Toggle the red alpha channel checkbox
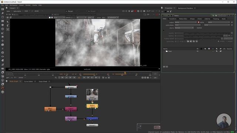Image resolution: width=237 pixels, height=133 pixels. coord(198,22)
